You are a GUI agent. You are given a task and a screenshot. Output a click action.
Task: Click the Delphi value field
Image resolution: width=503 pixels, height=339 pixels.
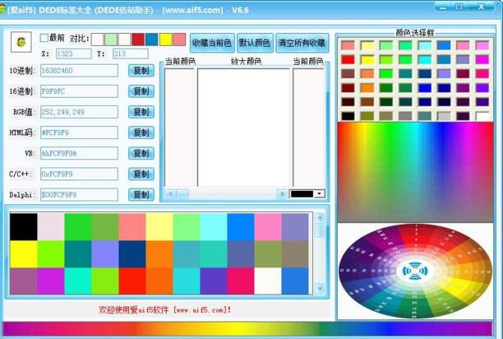[x=79, y=194]
